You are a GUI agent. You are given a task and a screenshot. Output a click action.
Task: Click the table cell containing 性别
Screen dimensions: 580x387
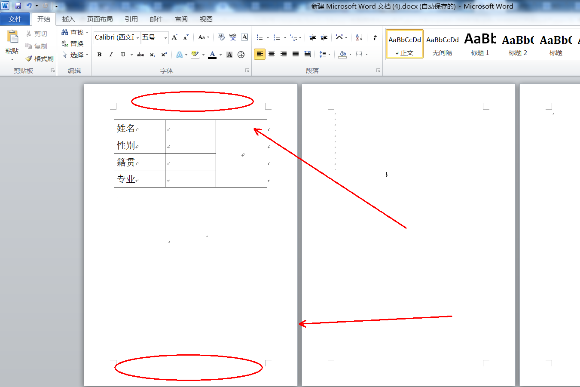point(140,145)
